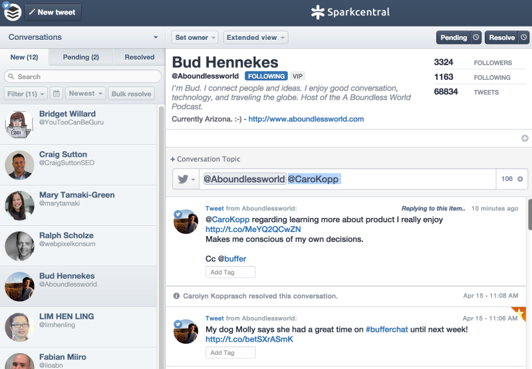
Task: Click the @Aboundlessworld handle under profile name
Action: pyautogui.click(x=205, y=76)
